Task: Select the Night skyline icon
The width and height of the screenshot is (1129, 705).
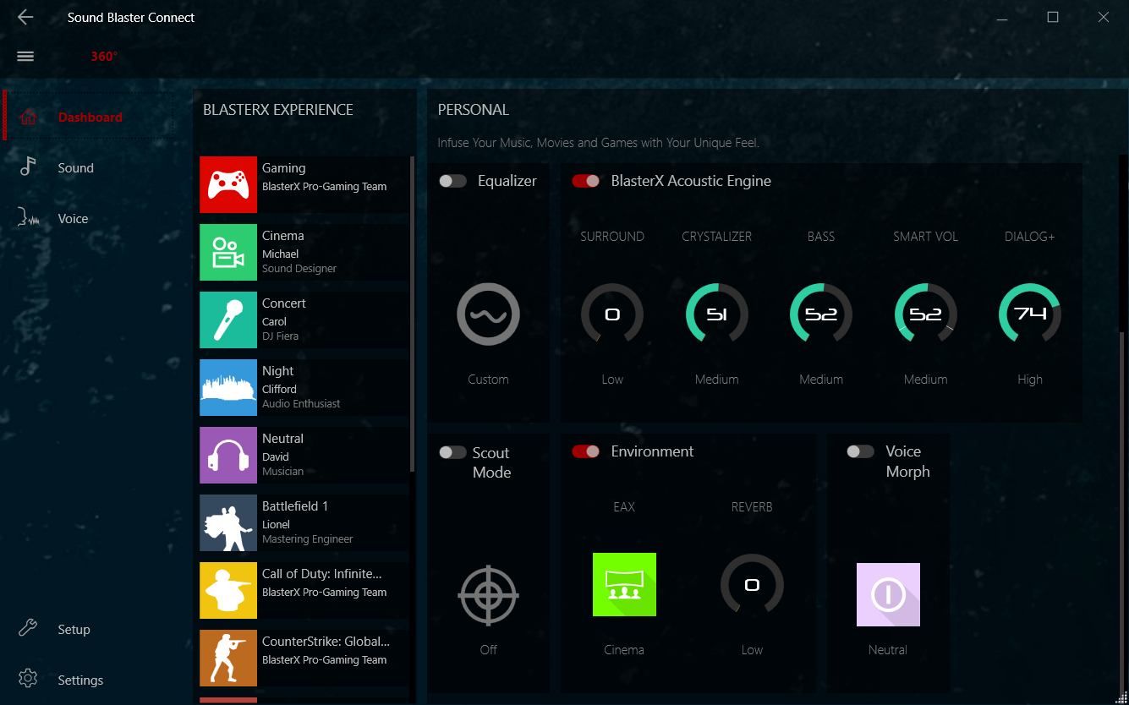Action: coord(228,387)
